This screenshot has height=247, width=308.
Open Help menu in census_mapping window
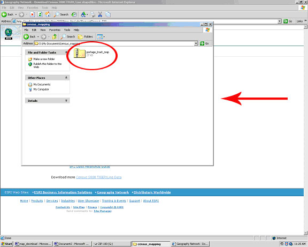(76, 30)
